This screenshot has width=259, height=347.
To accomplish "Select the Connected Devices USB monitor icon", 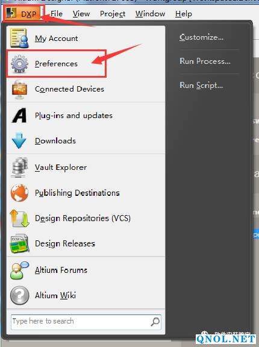I will coord(19,89).
